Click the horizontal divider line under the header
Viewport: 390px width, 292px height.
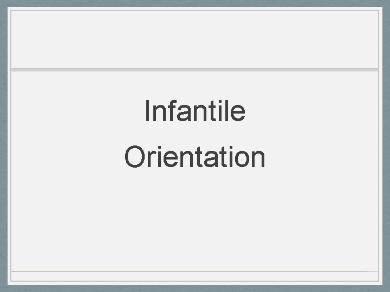194,70
